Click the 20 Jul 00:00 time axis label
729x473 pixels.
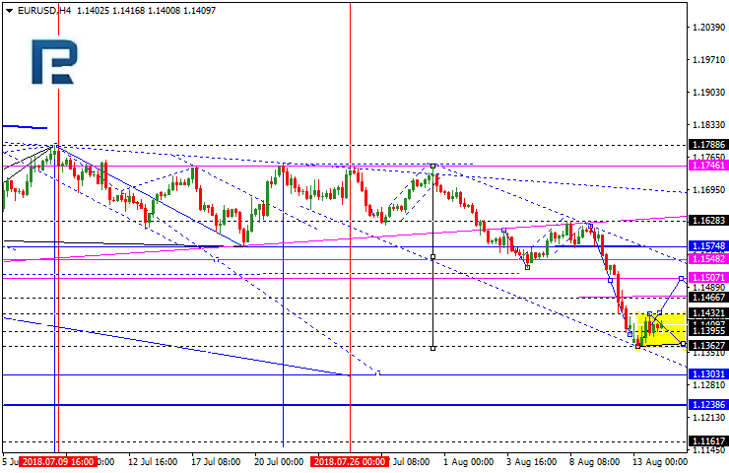coord(279,462)
